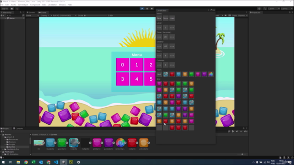The width and height of the screenshot is (294, 165).
Task: Click the Pause button in Unity toolbar
Action: (147, 9)
